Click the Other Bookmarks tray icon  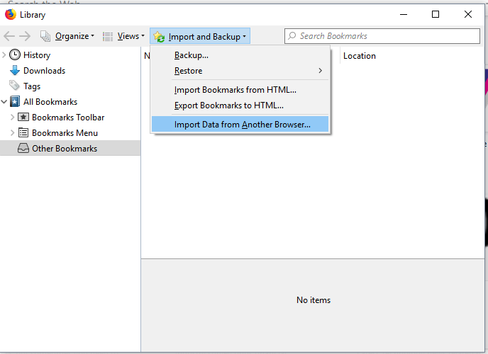coord(23,149)
